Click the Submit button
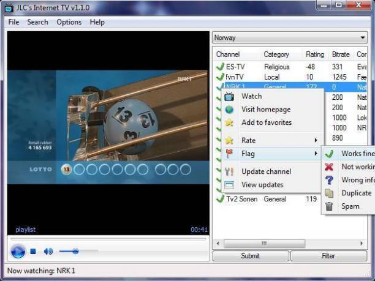375x281 pixels. [251, 256]
